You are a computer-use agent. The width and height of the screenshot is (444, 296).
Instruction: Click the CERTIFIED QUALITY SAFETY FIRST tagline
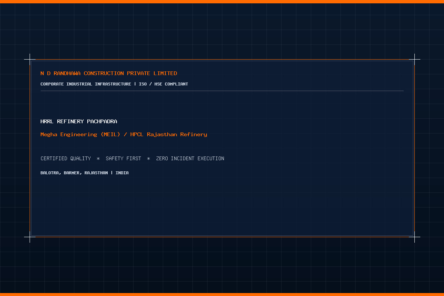(132, 158)
